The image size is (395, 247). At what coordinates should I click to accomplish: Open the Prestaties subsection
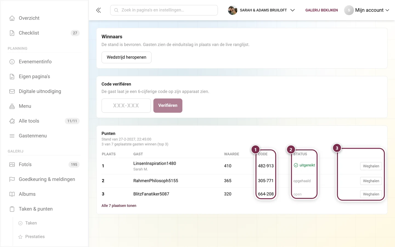[35, 237]
